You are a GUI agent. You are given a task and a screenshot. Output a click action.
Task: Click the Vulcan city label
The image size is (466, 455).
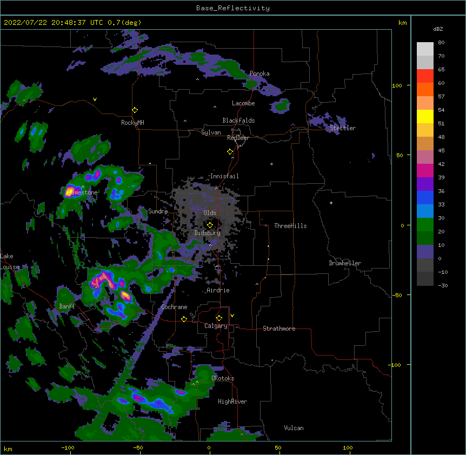294,428
